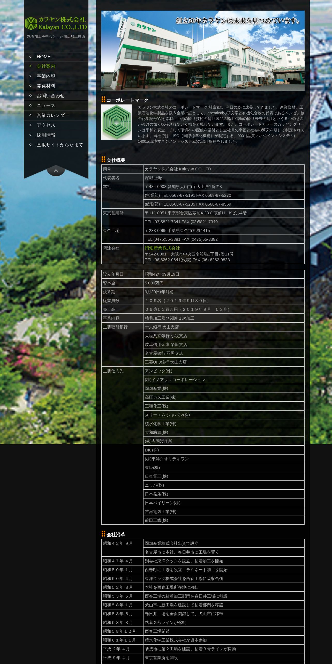Click the 営業部 TEL 0568-67-5191 row
This screenshot has width=332, height=664.
click(224, 195)
